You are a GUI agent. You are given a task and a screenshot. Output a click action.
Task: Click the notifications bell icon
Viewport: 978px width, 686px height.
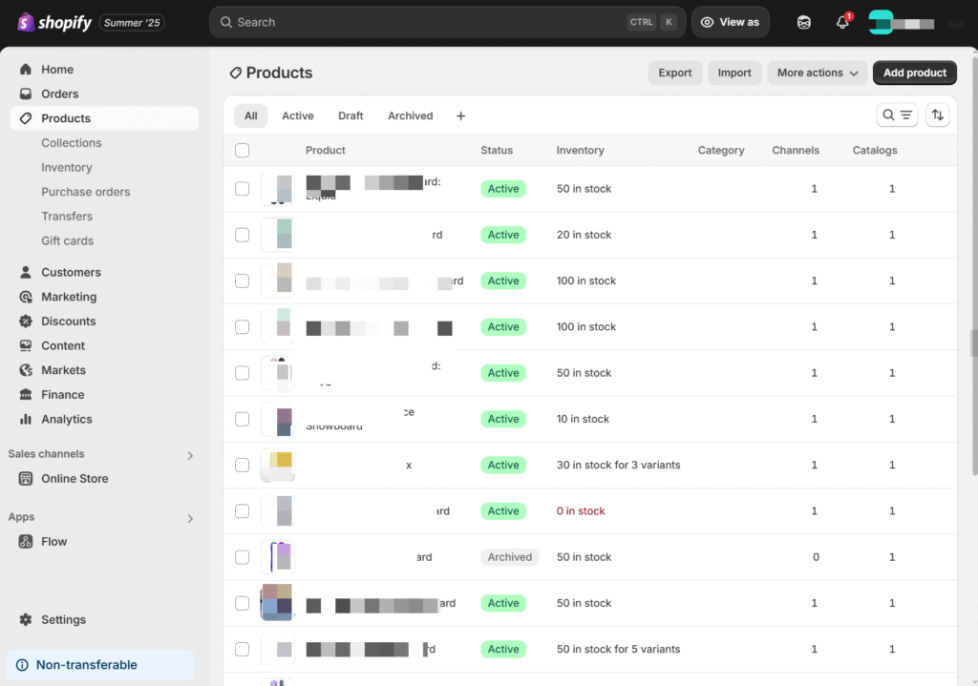[842, 23]
